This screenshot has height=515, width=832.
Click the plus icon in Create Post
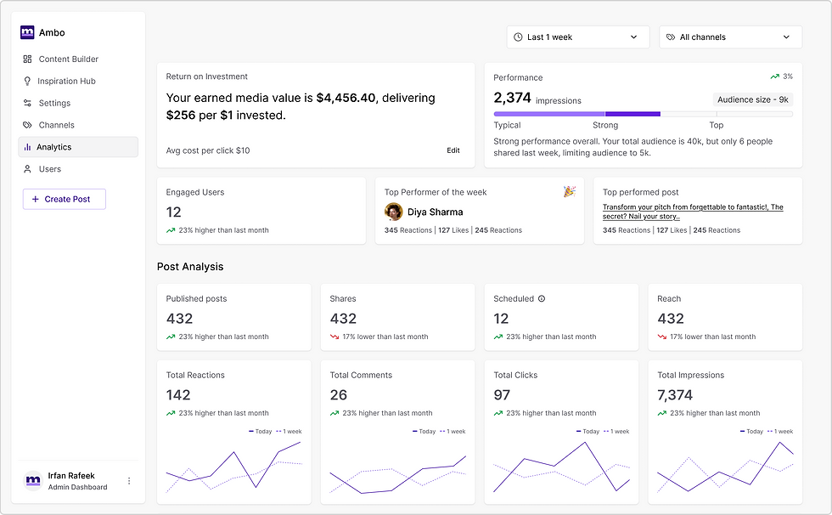point(36,199)
